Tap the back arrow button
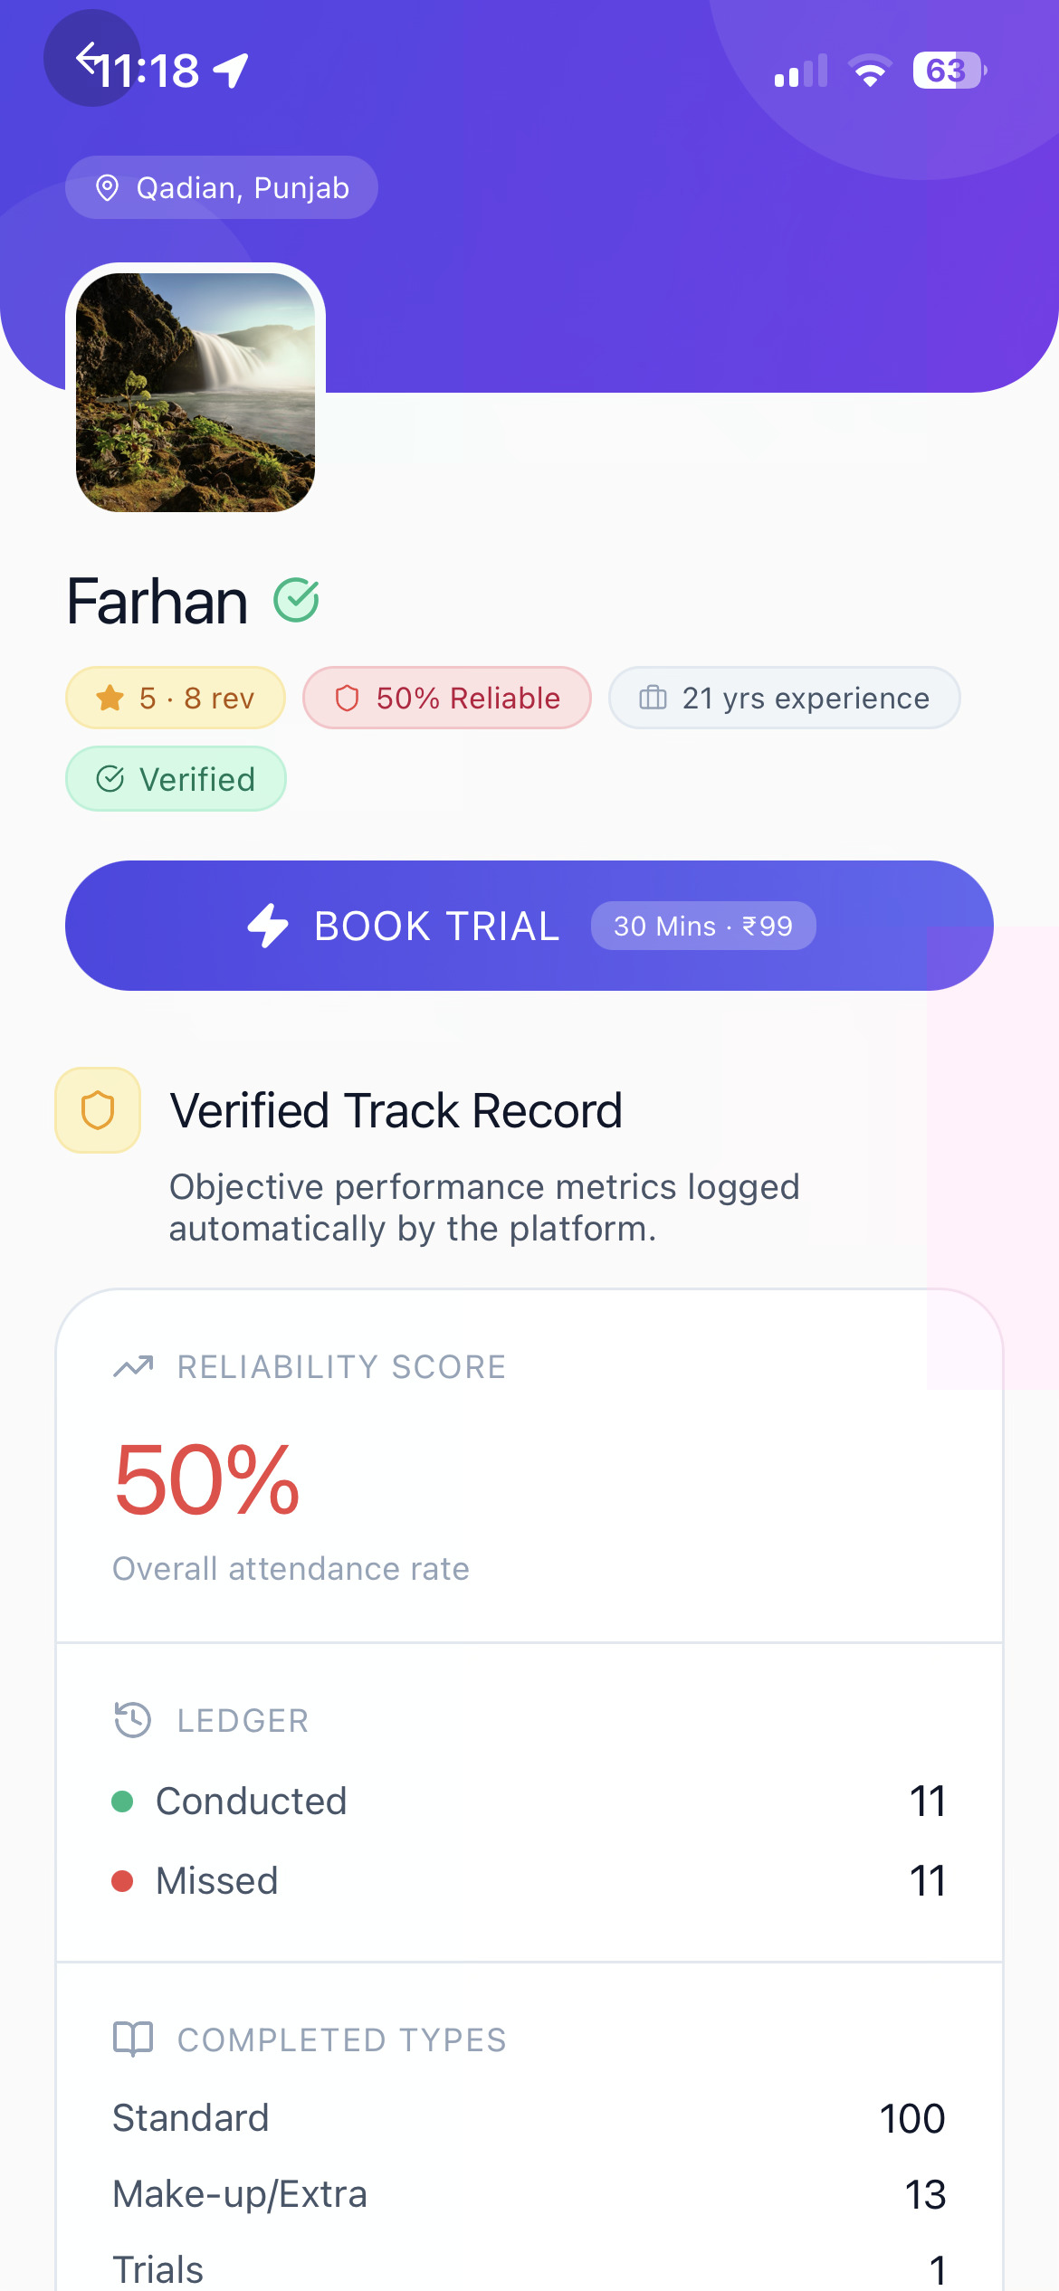1059x2291 pixels. pos(91,59)
